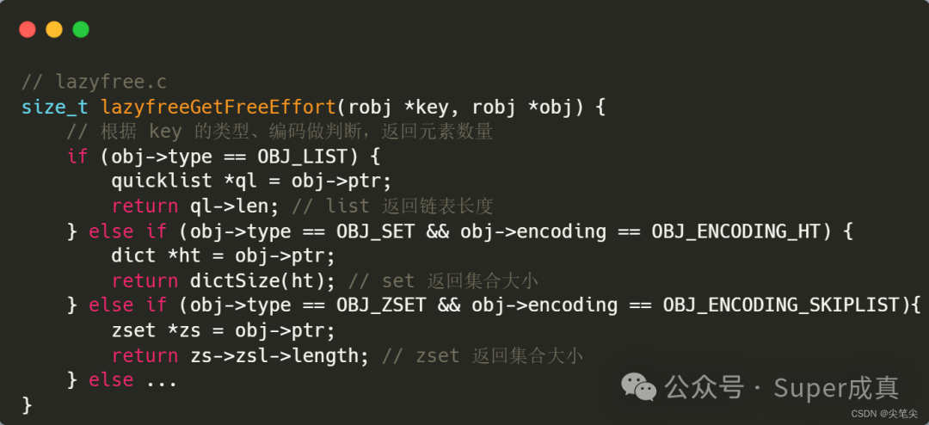Click the zset 返回集合大小 comment
This screenshot has height=425, width=929.
[x=483, y=355]
